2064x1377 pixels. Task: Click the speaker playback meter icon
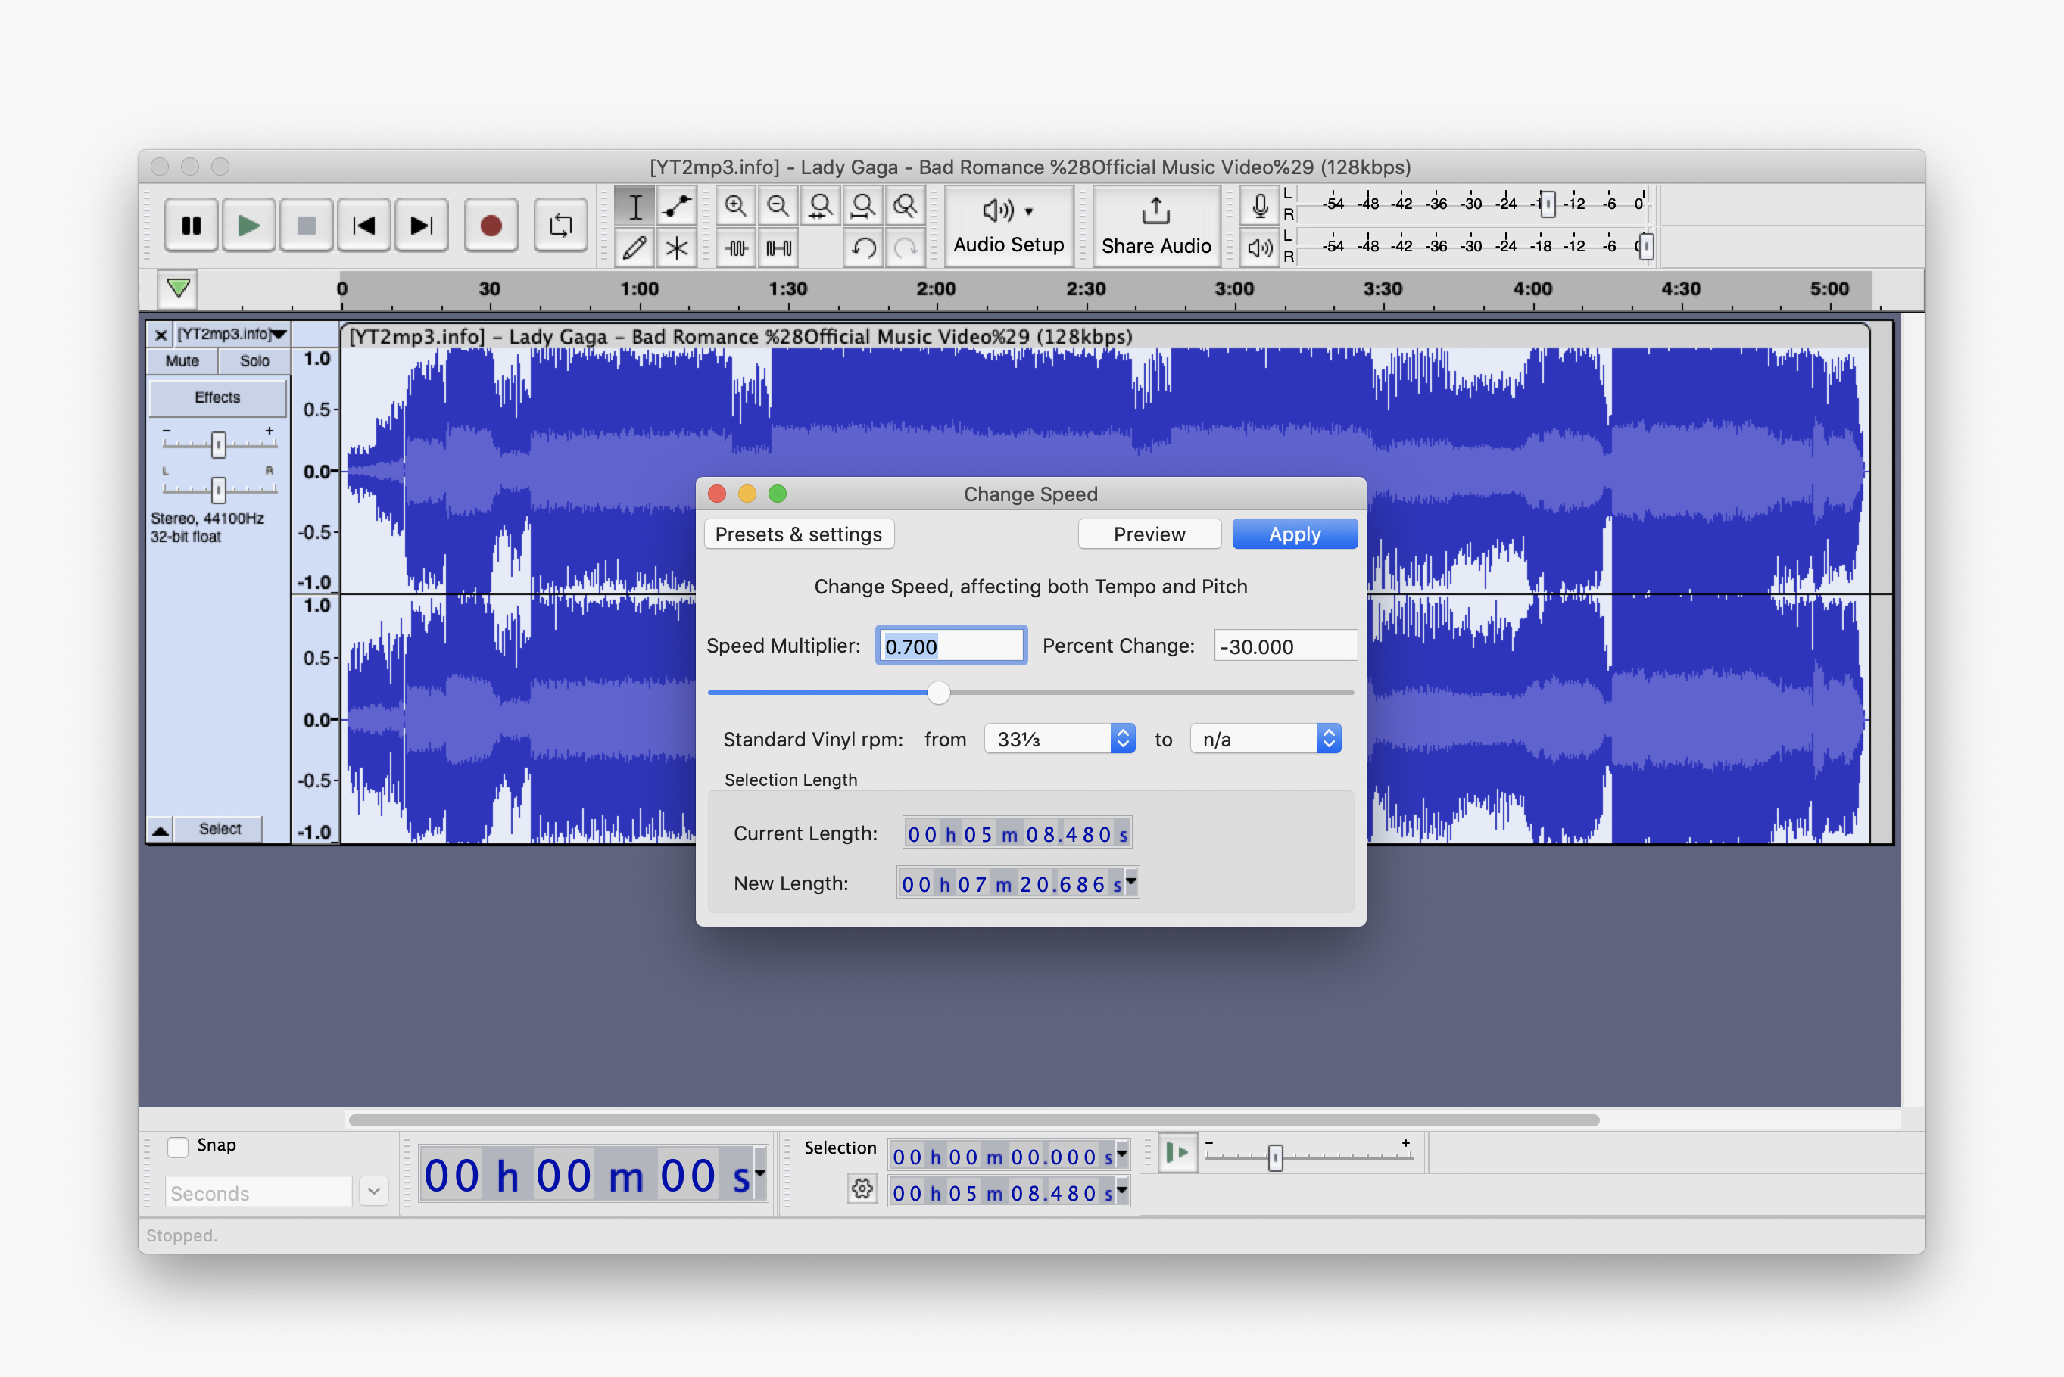click(x=1259, y=248)
